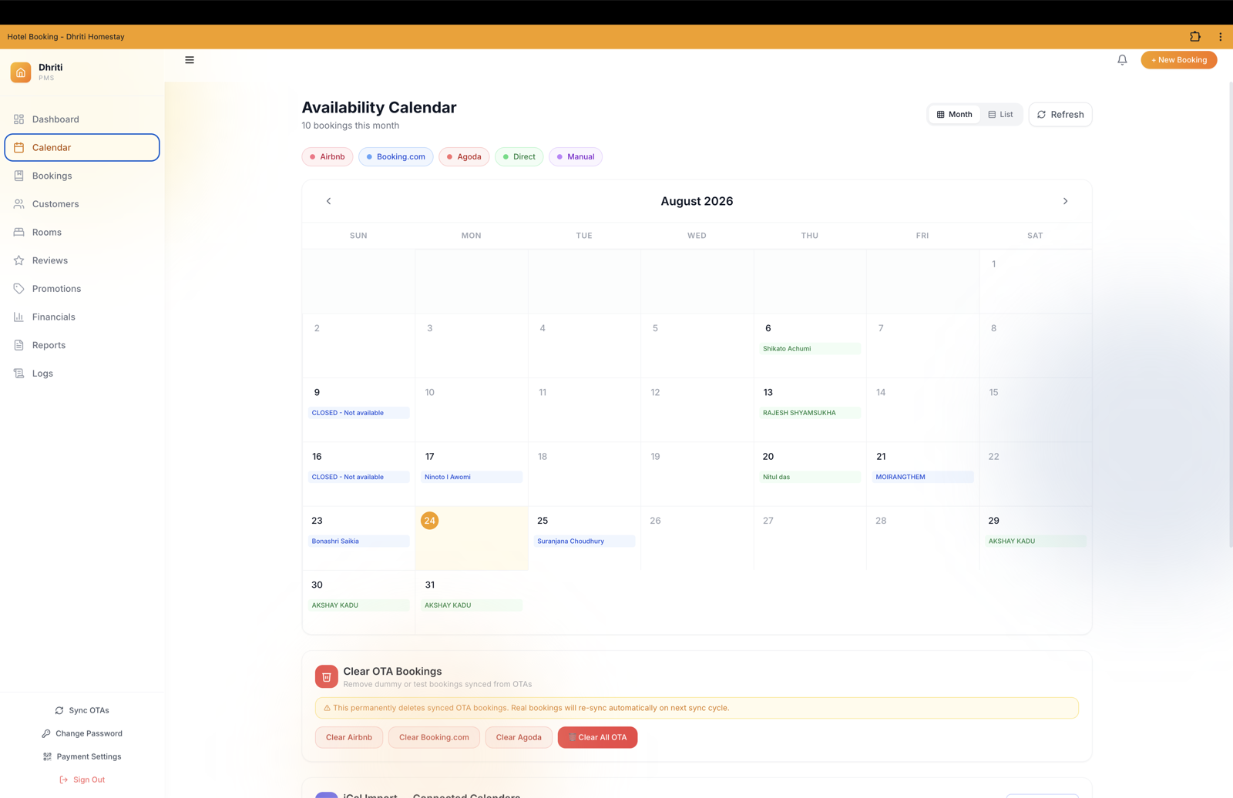Open the Bonashri Saikia booking

tap(358, 541)
